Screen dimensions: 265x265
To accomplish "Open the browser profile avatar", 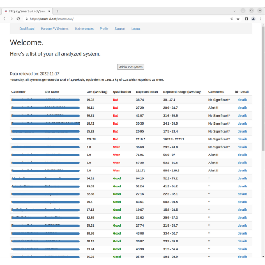I will click(x=253, y=19).
